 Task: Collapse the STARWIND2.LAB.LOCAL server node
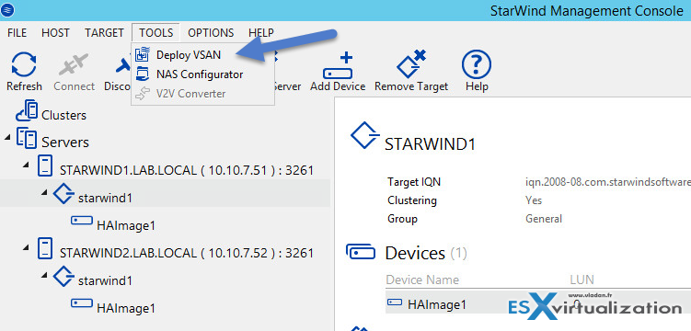coord(27,247)
